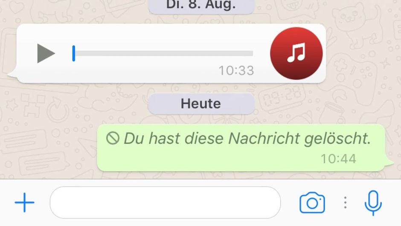Screen dimensions: 401x226
Task: Click the crossed-circle deleted message icon
Action: pos(113,138)
